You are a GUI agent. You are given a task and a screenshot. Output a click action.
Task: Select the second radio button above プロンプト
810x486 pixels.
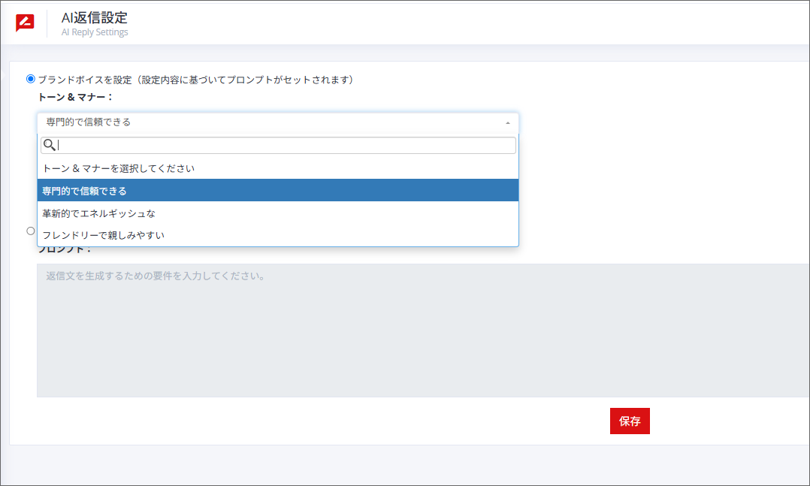(x=31, y=231)
